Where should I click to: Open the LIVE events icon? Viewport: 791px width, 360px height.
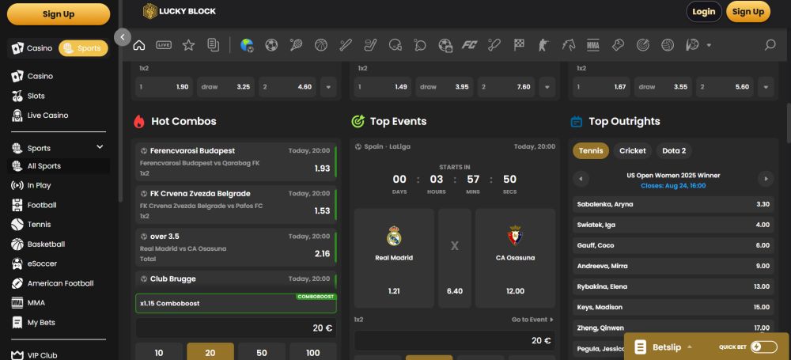pos(164,45)
